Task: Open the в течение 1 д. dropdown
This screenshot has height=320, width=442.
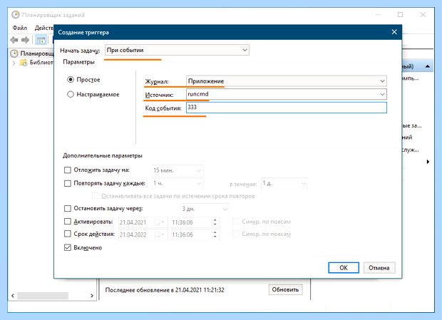Action: pos(284,183)
